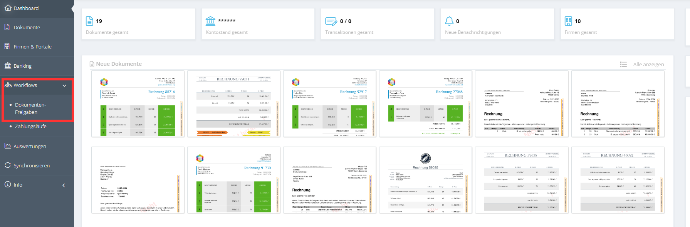Click Alle anzeigen link

[x=648, y=64]
